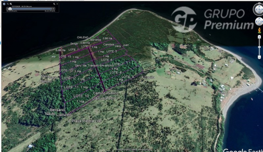Click the Move joystick left arrow
The height and width of the screenshot is (152, 263).
tap(257, 21)
